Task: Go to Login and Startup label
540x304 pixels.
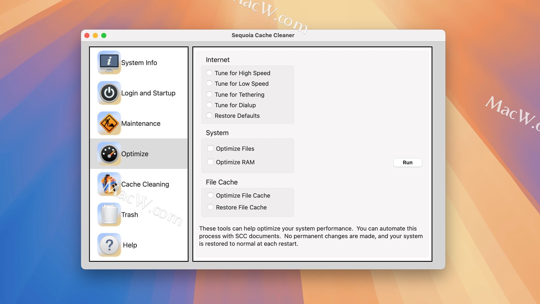Action: click(148, 93)
